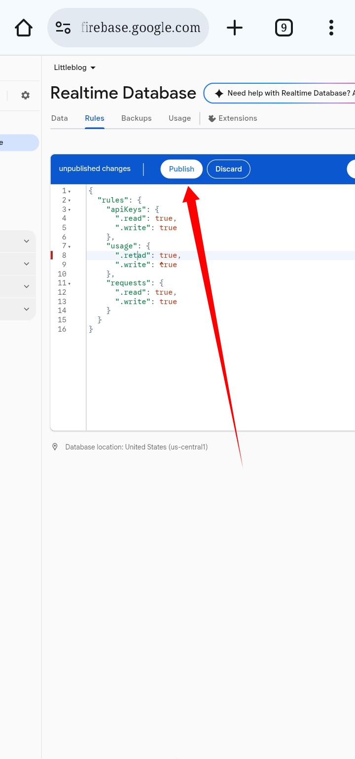
Task: Tap the firebase.google.com address bar
Action: point(128,28)
